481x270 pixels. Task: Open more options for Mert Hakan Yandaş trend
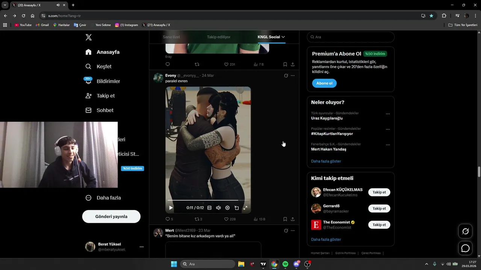pyautogui.click(x=388, y=145)
